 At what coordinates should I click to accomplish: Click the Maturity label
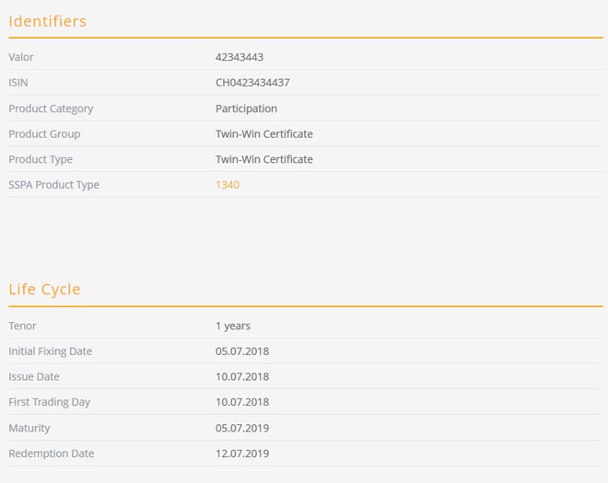pos(29,428)
